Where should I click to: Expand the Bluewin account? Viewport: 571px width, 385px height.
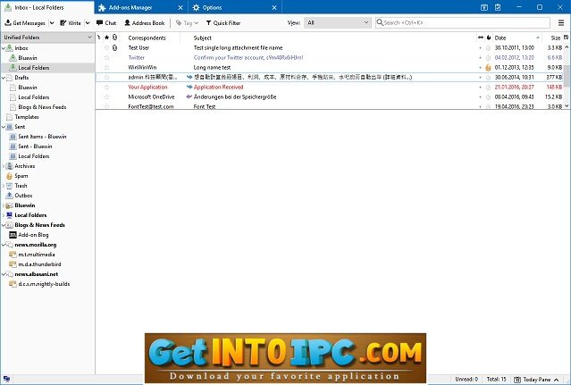coord(4,205)
